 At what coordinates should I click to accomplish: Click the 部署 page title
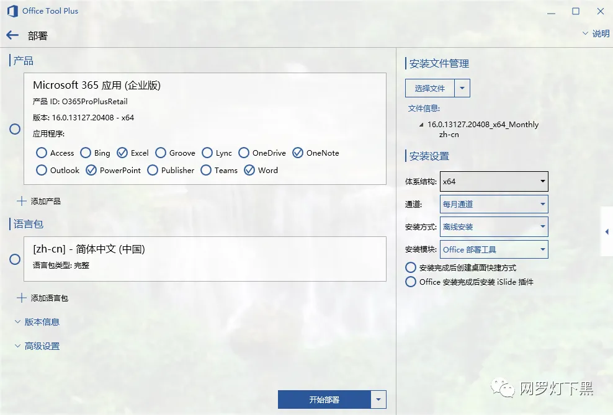(x=37, y=35)
